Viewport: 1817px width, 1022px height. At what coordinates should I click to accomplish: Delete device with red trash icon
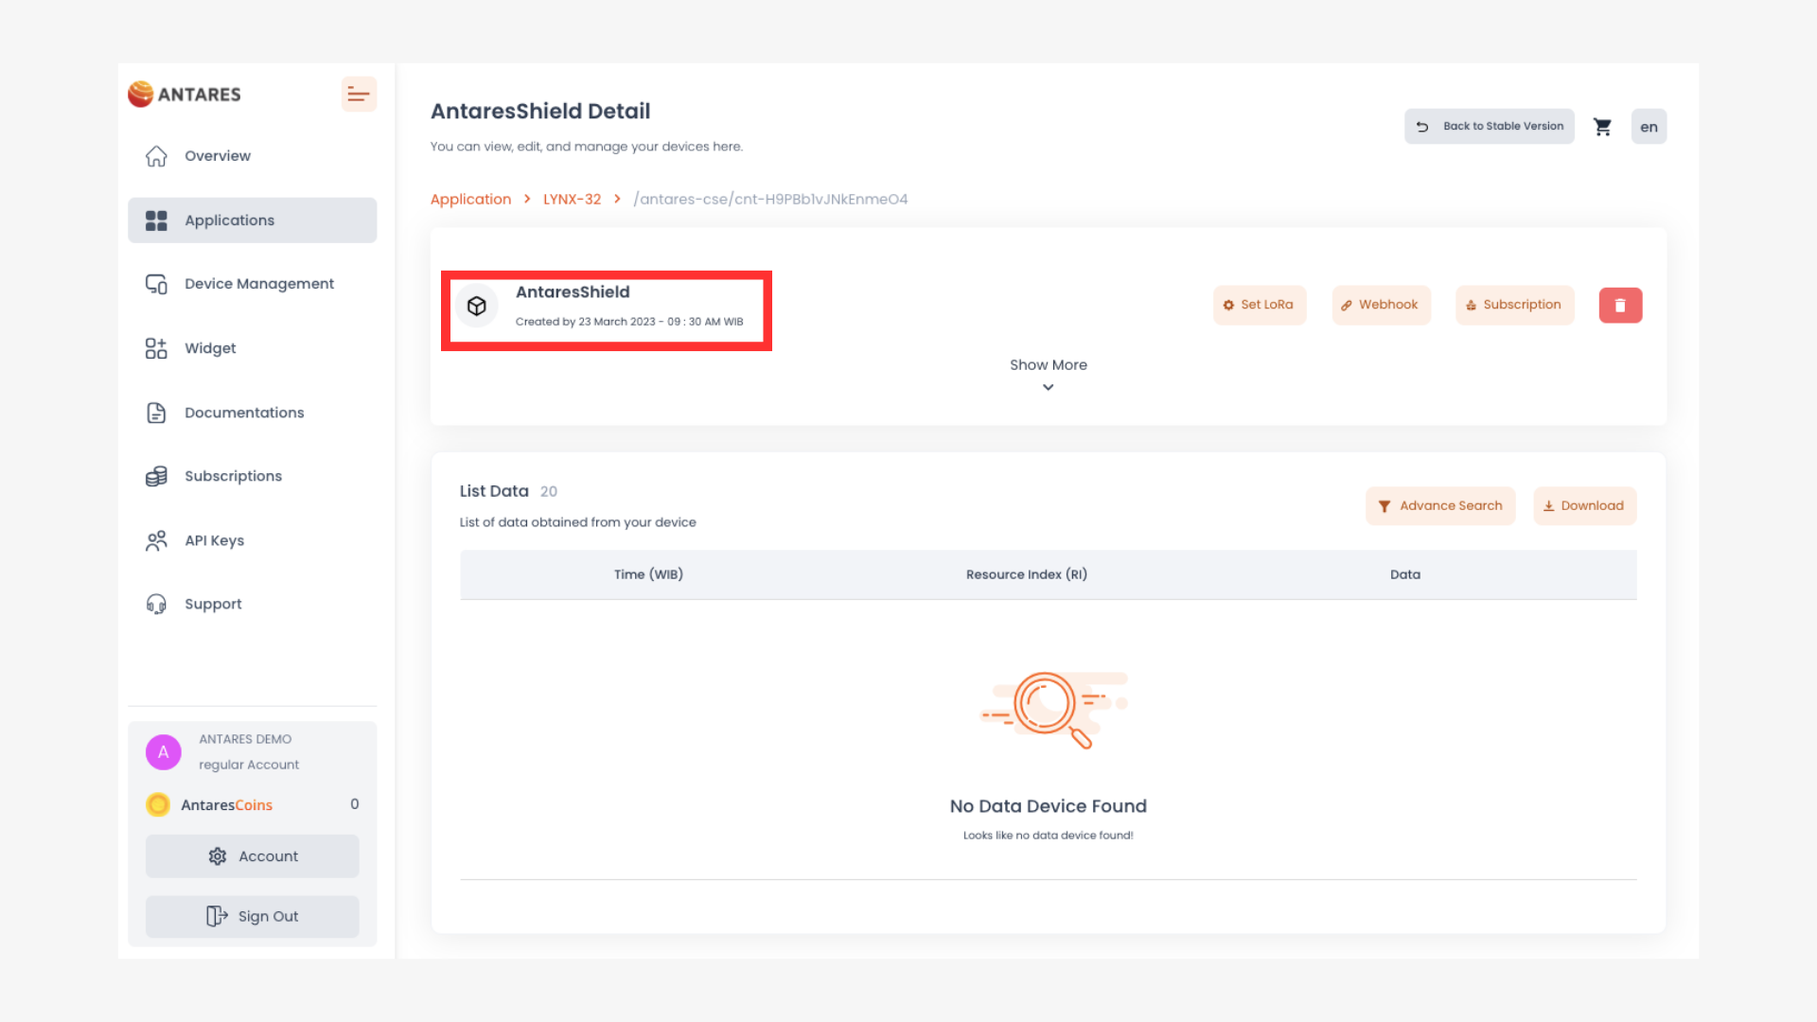pos(1620,306)
